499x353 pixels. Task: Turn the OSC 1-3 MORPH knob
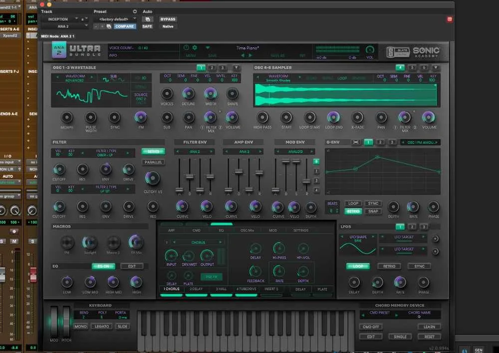tap(67, 118)
